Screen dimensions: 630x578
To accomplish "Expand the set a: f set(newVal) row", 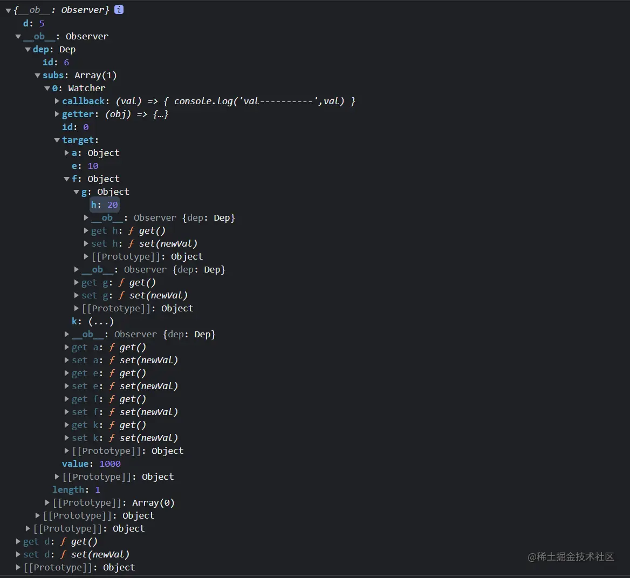I will pos(67,360).
